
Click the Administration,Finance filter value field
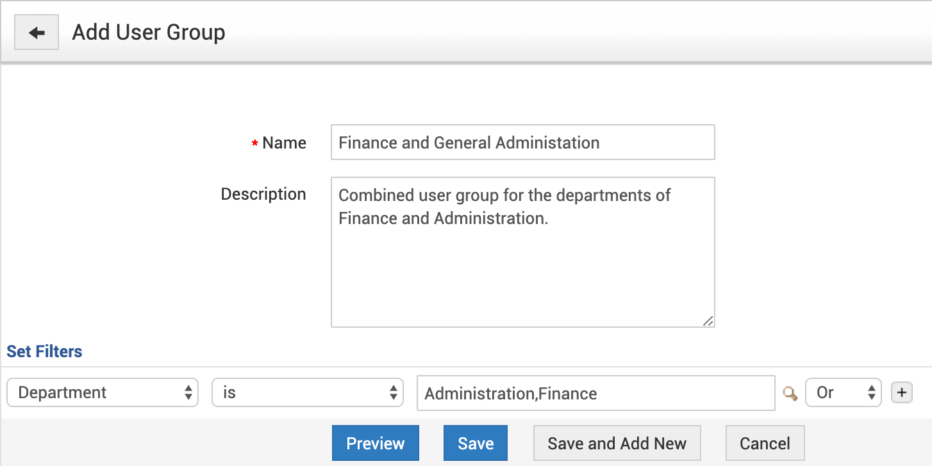click(595, 393)
